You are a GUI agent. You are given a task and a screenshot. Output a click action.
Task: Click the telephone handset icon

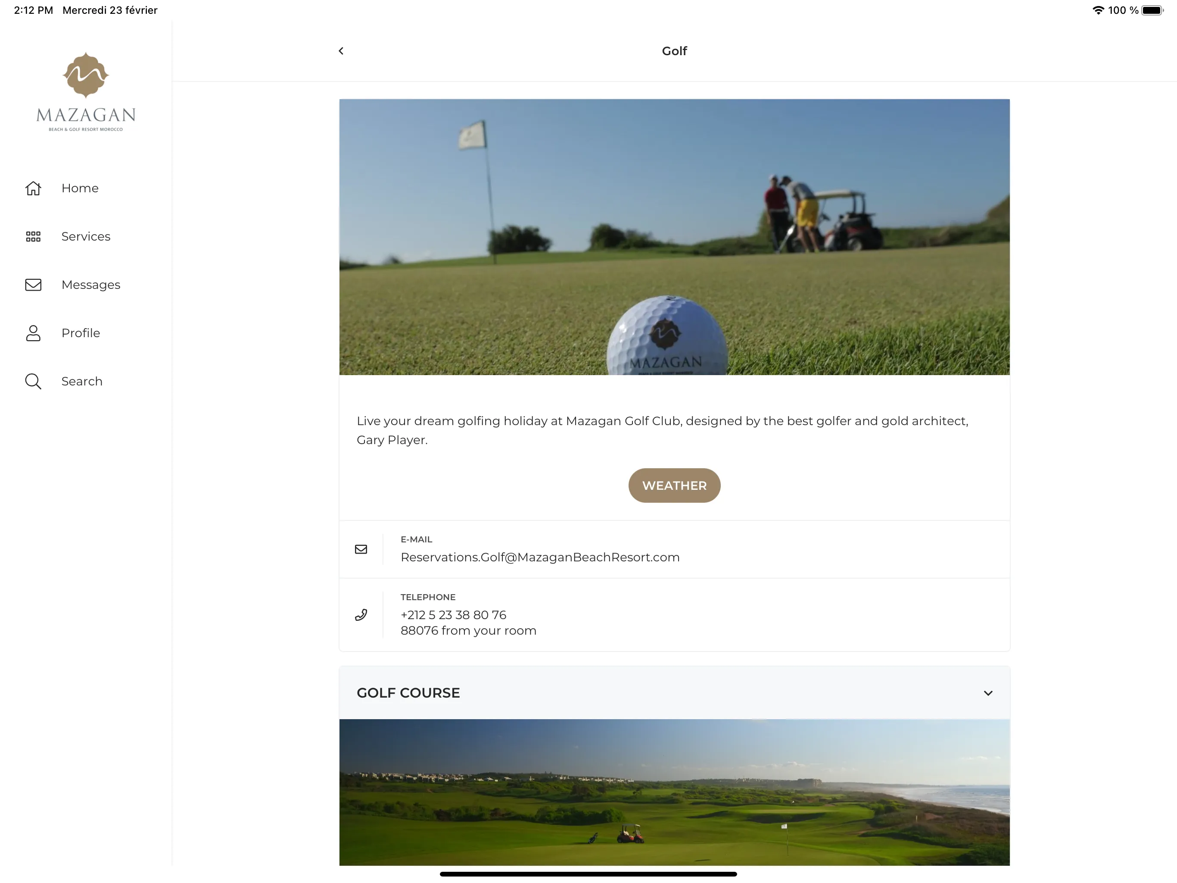(361, 615)
